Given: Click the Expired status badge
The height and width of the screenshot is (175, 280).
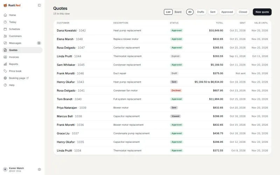Looking at the screenshot, I should [175, 56].
